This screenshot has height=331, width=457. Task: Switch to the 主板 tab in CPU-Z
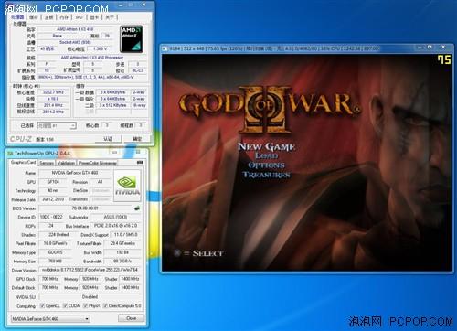pyautogui.click(x=49, y=17)
